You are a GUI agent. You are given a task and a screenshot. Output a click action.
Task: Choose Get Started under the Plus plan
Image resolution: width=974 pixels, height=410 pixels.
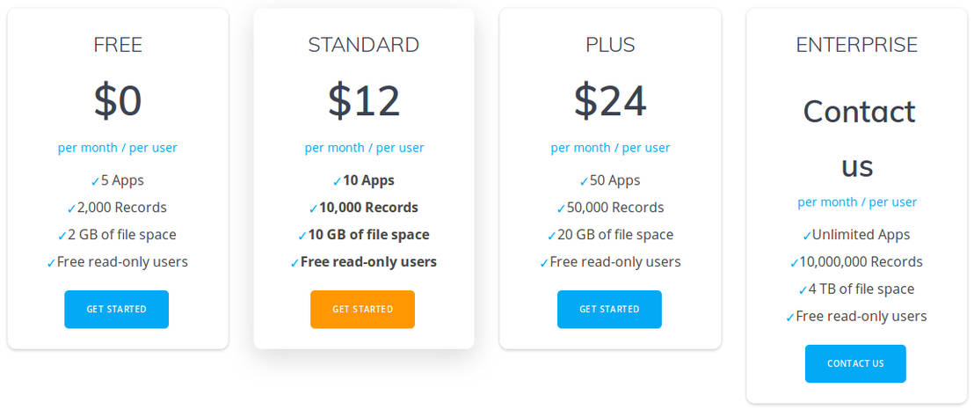(x=609, y=309)
